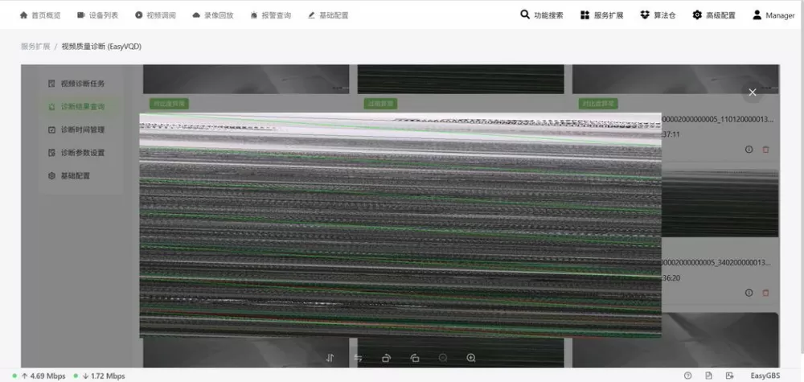Click the distorted full-size preview image
Screen dimensions: 804x382
click(400, 225)
